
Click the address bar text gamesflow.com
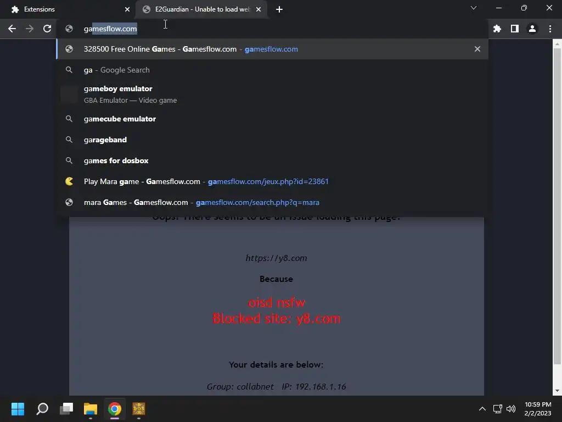point(110,29)
